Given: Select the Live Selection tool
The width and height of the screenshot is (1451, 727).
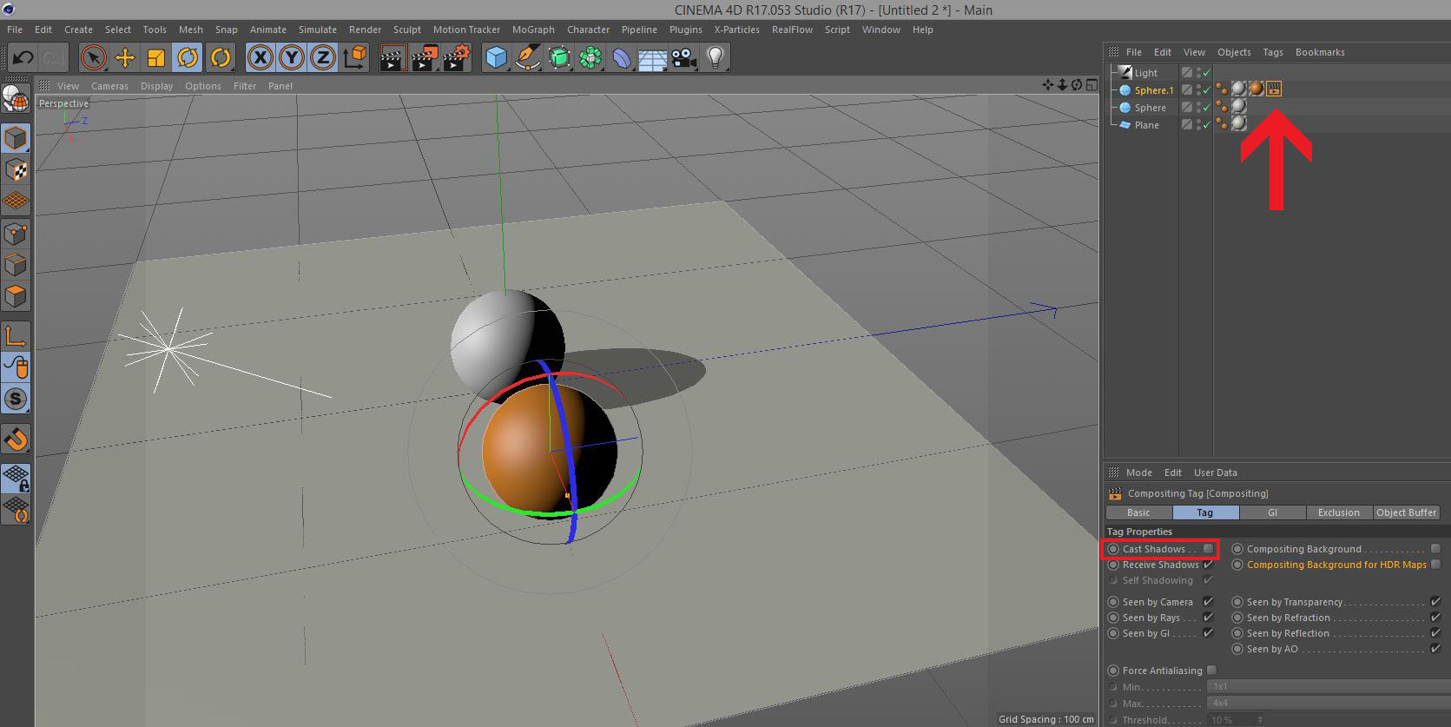Looking at the screenshot, I should click(x=93, y=58).
